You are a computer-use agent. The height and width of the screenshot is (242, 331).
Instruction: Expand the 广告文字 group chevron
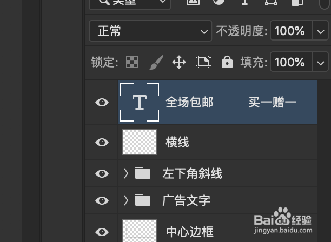pos(126,200)
